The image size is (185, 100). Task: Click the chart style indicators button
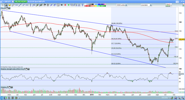click(168, 5)
